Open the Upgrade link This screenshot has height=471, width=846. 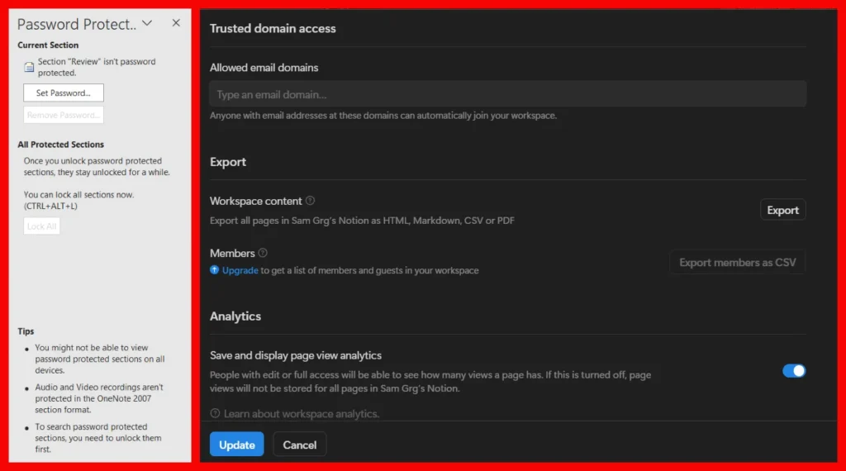[240, 270]
